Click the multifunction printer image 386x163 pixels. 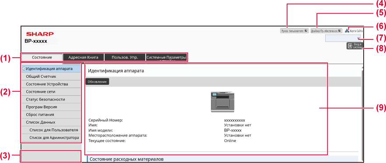[x=222, y=102]
